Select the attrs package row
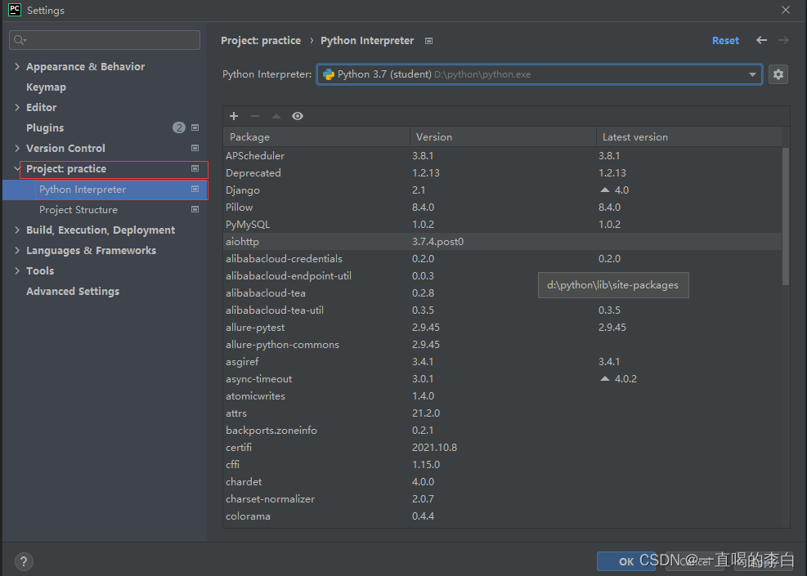 click(502, 413)
